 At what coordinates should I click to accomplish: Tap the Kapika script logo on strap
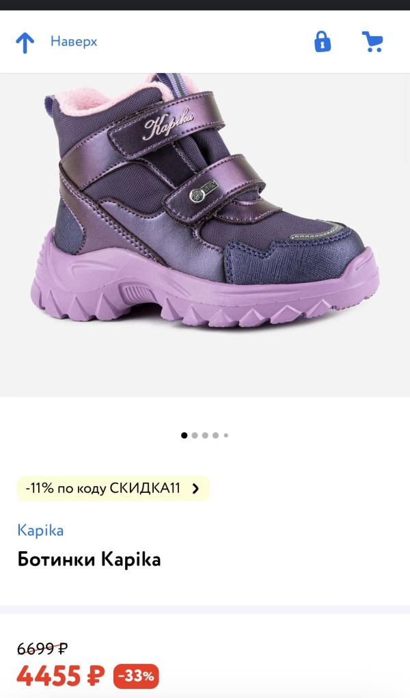(168, 123)
